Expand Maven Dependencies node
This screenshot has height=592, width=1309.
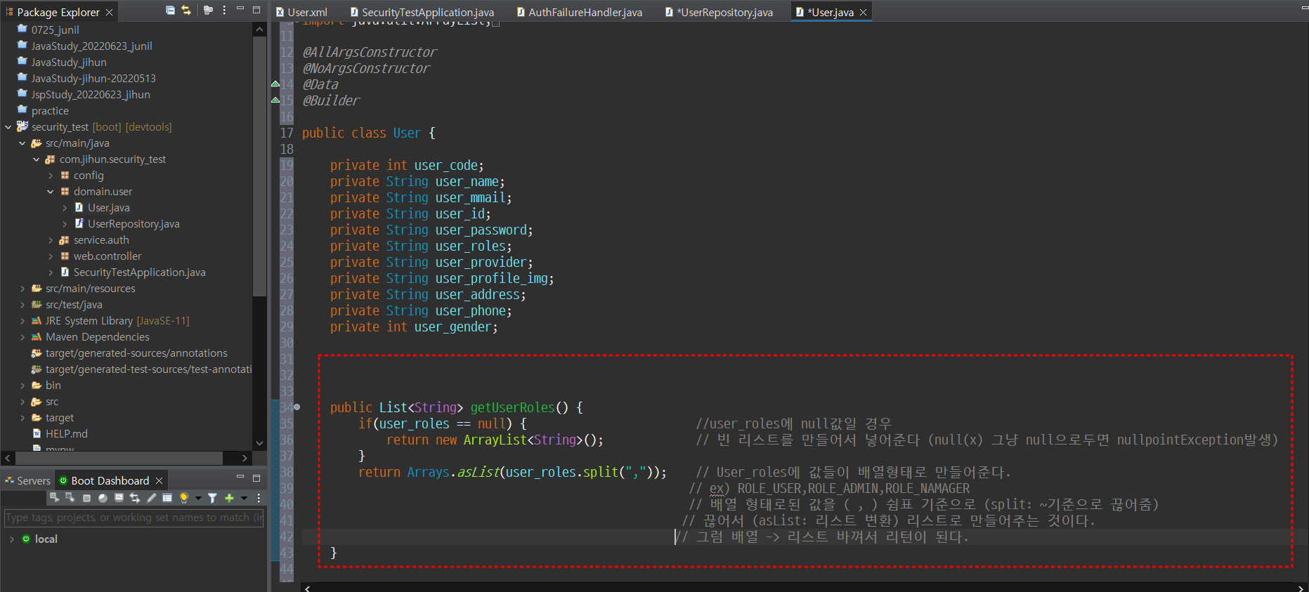[22, 337]
